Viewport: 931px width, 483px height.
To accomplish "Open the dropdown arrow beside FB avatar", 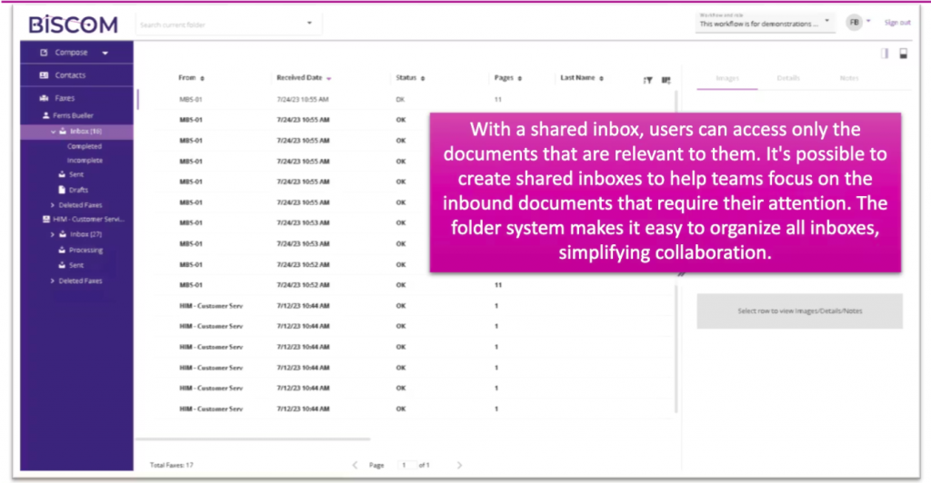I will (x=868, y=21).
